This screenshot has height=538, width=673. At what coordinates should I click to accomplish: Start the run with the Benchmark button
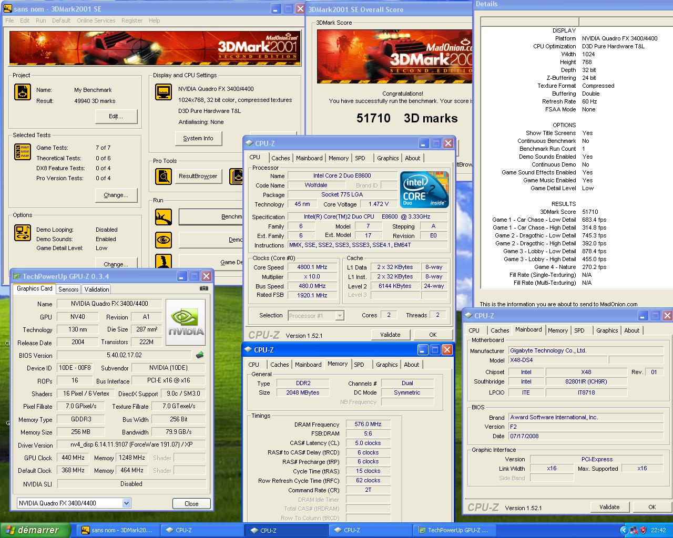[212, 216]
